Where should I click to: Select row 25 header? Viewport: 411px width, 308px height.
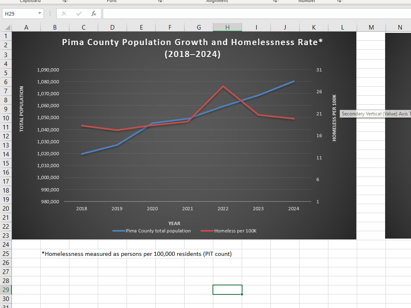tap(6, 253)
